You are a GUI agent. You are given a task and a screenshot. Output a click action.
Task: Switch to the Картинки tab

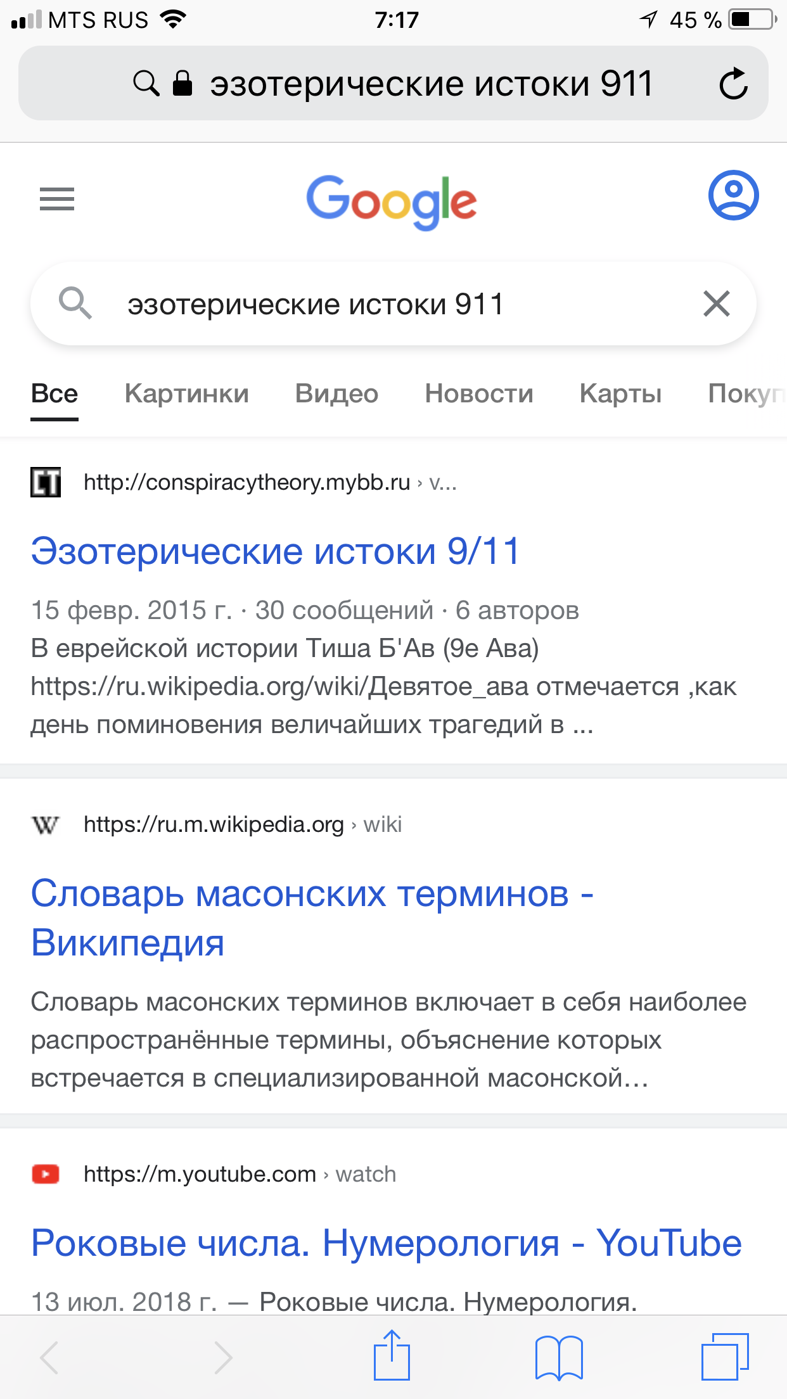click(187, 393)
